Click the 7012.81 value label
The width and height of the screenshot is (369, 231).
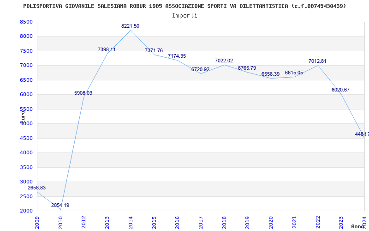(x=317, y=61)
